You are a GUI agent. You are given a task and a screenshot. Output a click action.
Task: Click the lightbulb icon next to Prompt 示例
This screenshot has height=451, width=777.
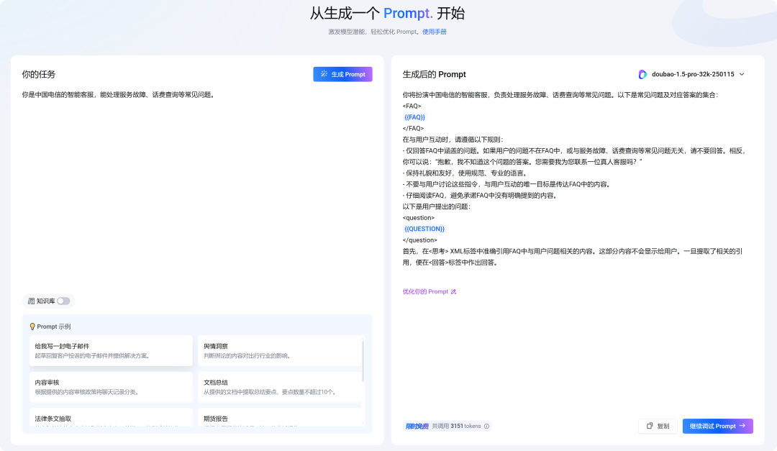point(32,327)
